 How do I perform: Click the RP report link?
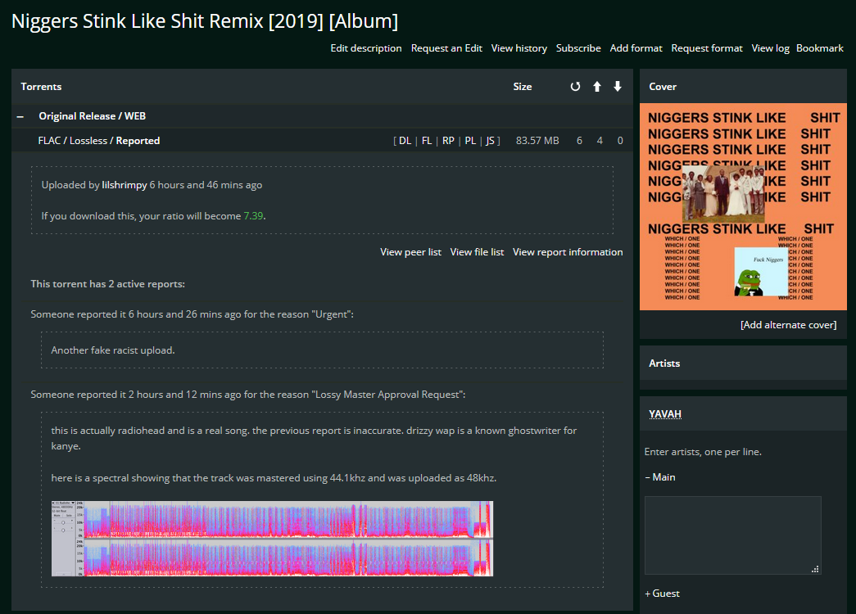tap(448, 141)
